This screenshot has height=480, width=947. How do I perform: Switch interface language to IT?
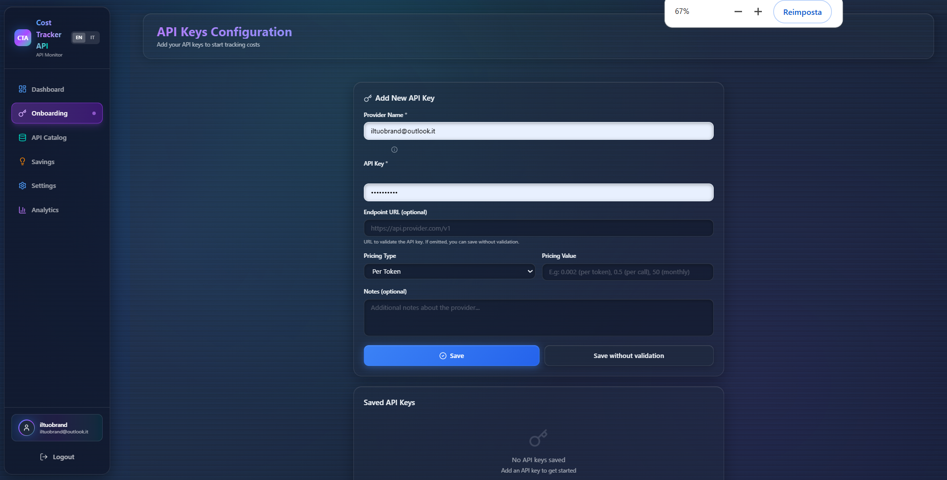(x=92, y=37)
